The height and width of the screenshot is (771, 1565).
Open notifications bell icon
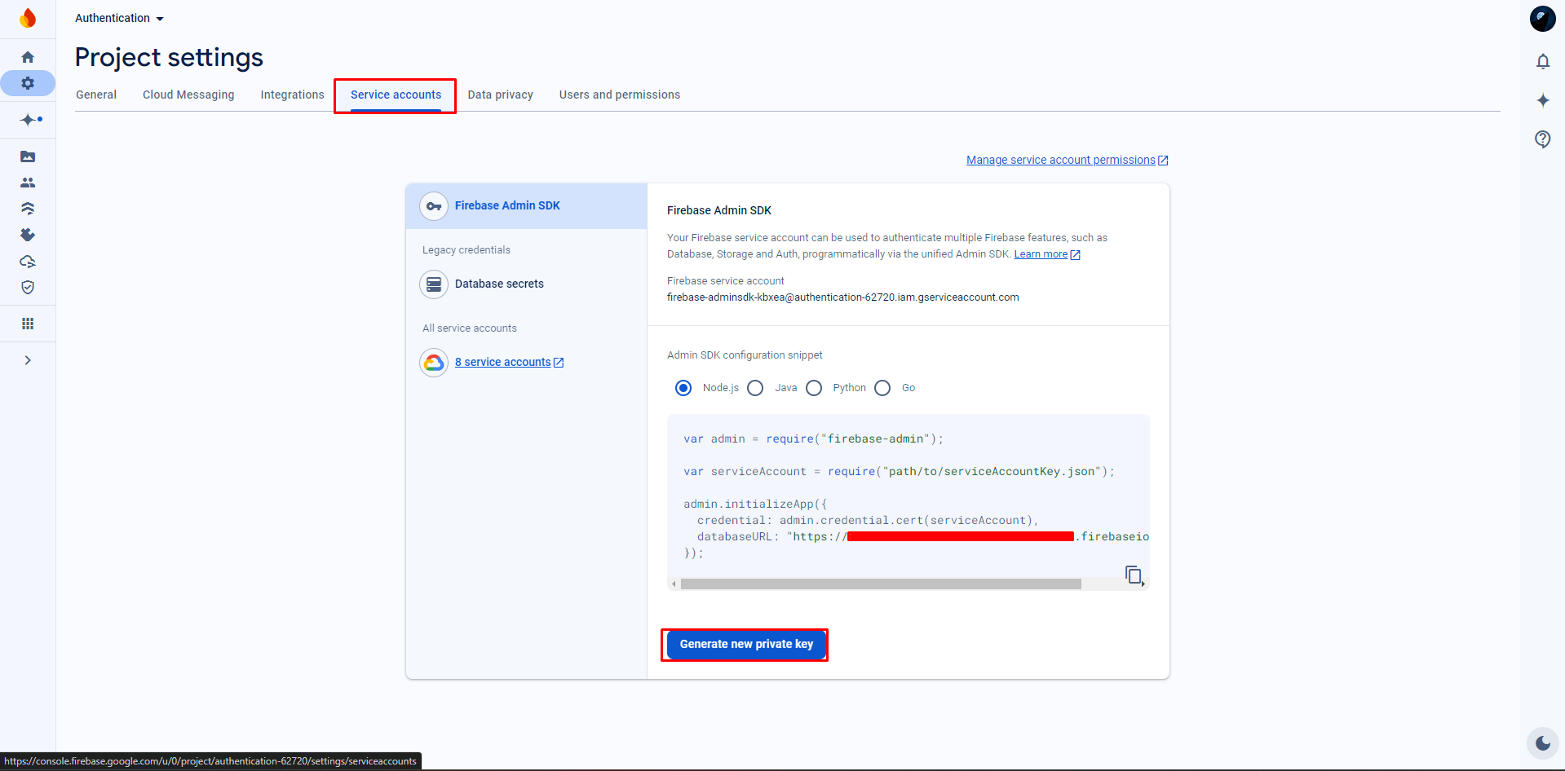click(x=1542, y=61)
